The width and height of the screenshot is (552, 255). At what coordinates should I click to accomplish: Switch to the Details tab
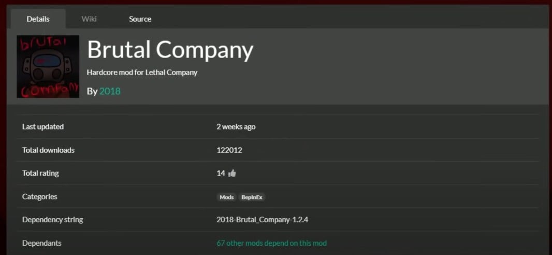point(38,19)
